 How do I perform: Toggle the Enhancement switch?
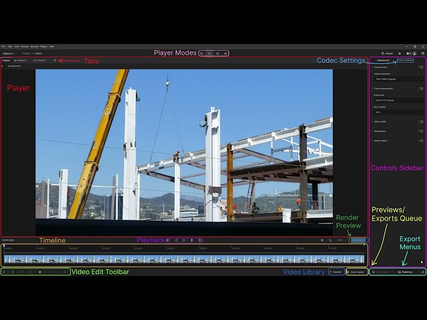coord(421,67)
